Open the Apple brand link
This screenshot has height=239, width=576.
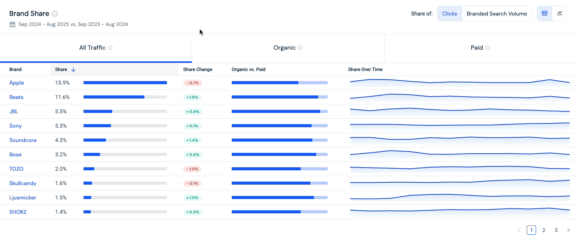[x=17, y=83]
